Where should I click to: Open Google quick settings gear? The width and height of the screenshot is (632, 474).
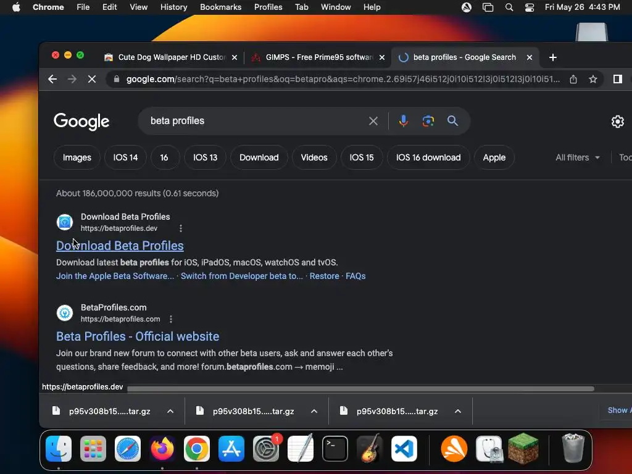pos(617,122)
